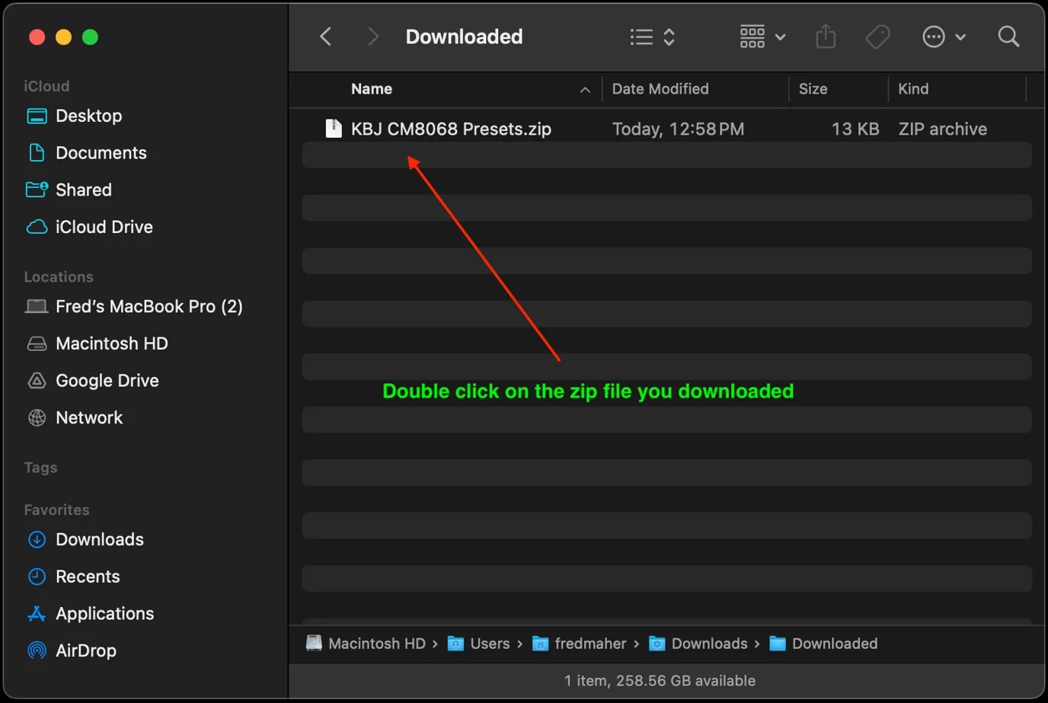1048x703 pixels.
Task: Click the Favorites section heading
Action: click(56, 510)
